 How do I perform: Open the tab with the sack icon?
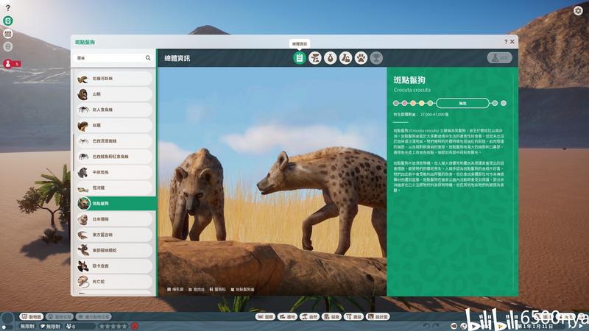(330, 58)
